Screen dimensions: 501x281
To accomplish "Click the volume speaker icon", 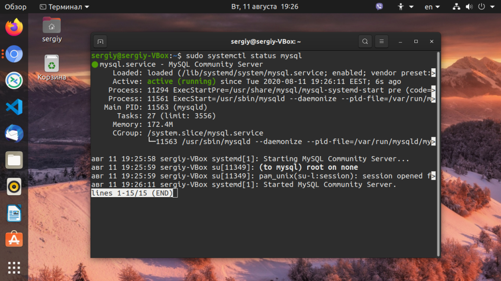I will [469, 7].
